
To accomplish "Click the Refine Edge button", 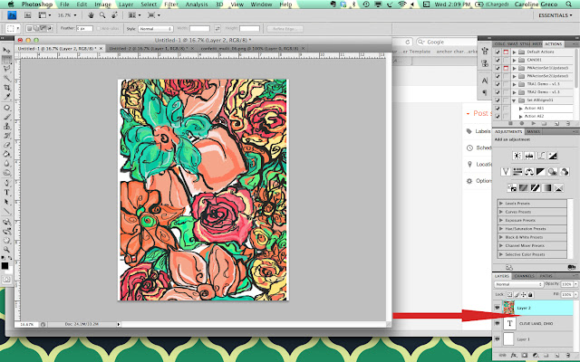I will pyautogui.click(x=285, y=29).
